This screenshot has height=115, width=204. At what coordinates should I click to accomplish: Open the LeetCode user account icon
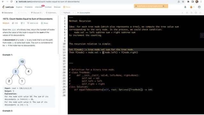(x=199, y=7)
